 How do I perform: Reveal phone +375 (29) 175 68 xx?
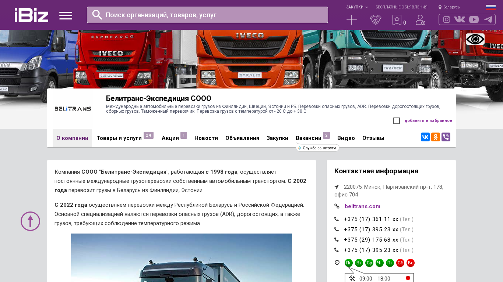click(371, 240)
